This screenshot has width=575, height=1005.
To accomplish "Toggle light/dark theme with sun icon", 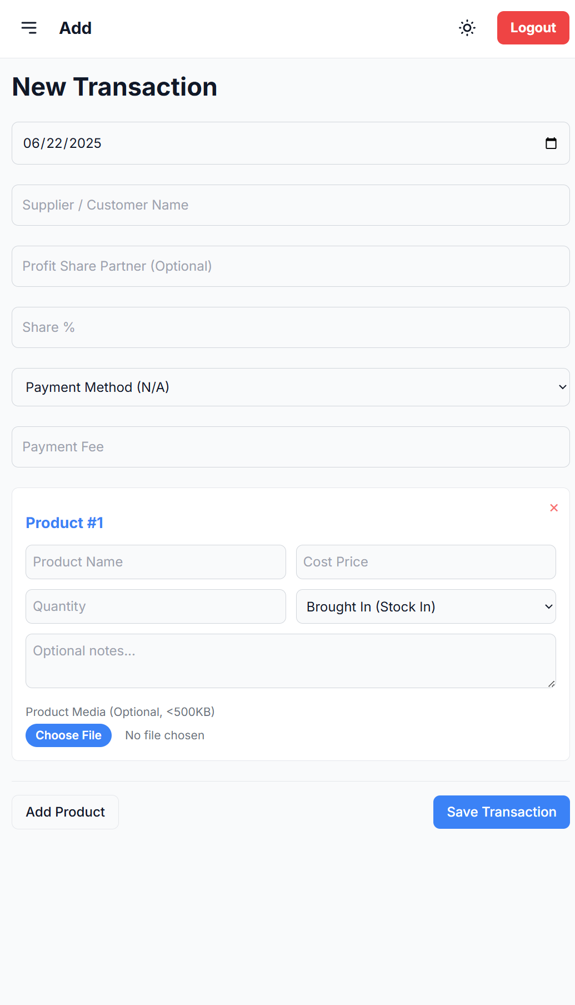I will 467,28.
